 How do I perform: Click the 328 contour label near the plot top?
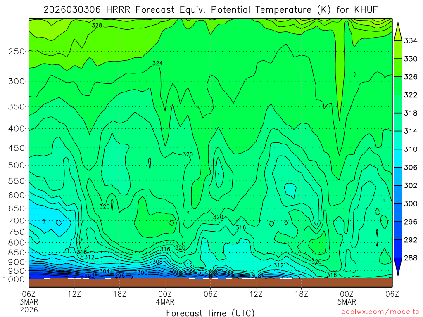coord(97,25)
